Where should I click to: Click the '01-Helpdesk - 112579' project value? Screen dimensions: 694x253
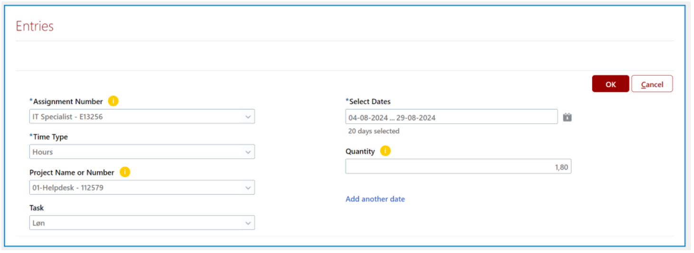coord(68,188)
